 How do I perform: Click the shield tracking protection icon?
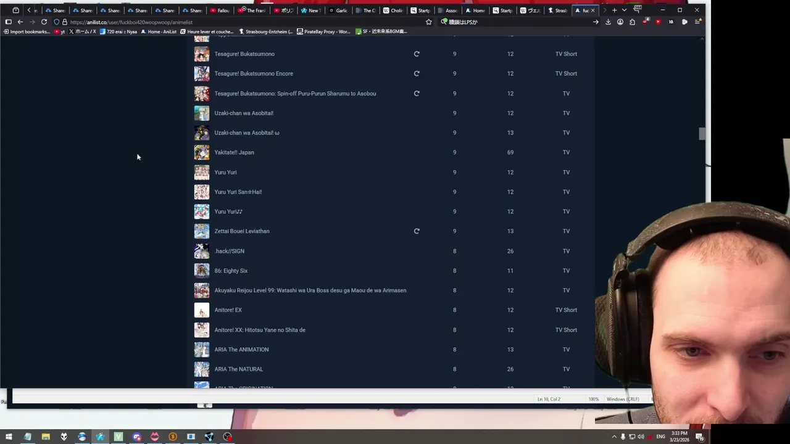point(56,22)
